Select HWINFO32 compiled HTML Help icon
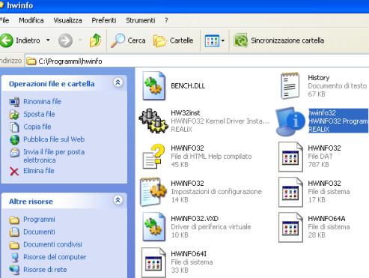The height and width of the screenshot is (278, 369). point(153,157)
